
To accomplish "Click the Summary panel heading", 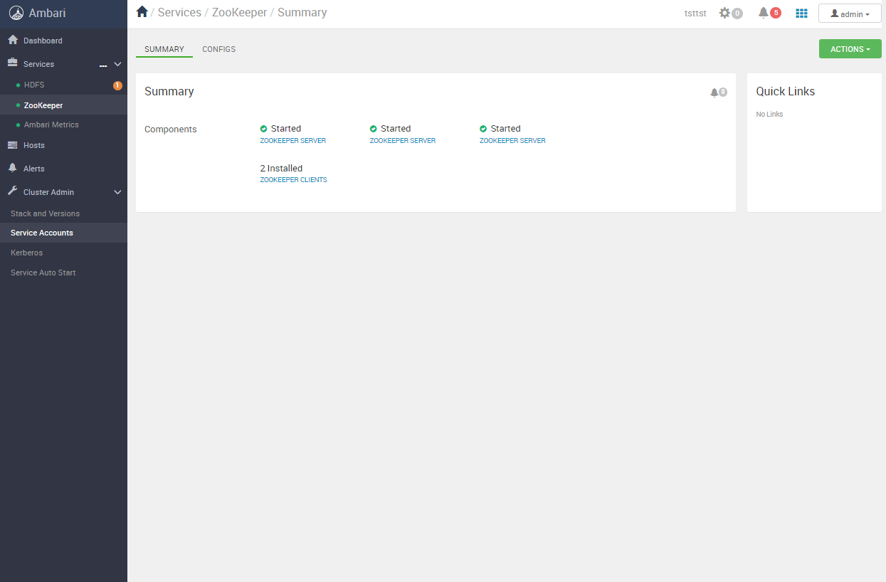I will pyautogui.click(x=169, y=91).
